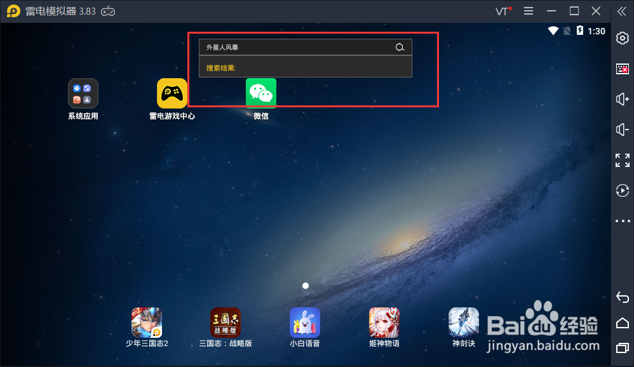Close the emulator window
This screenshot has width=634, height=367.
(x=596, y=11)
